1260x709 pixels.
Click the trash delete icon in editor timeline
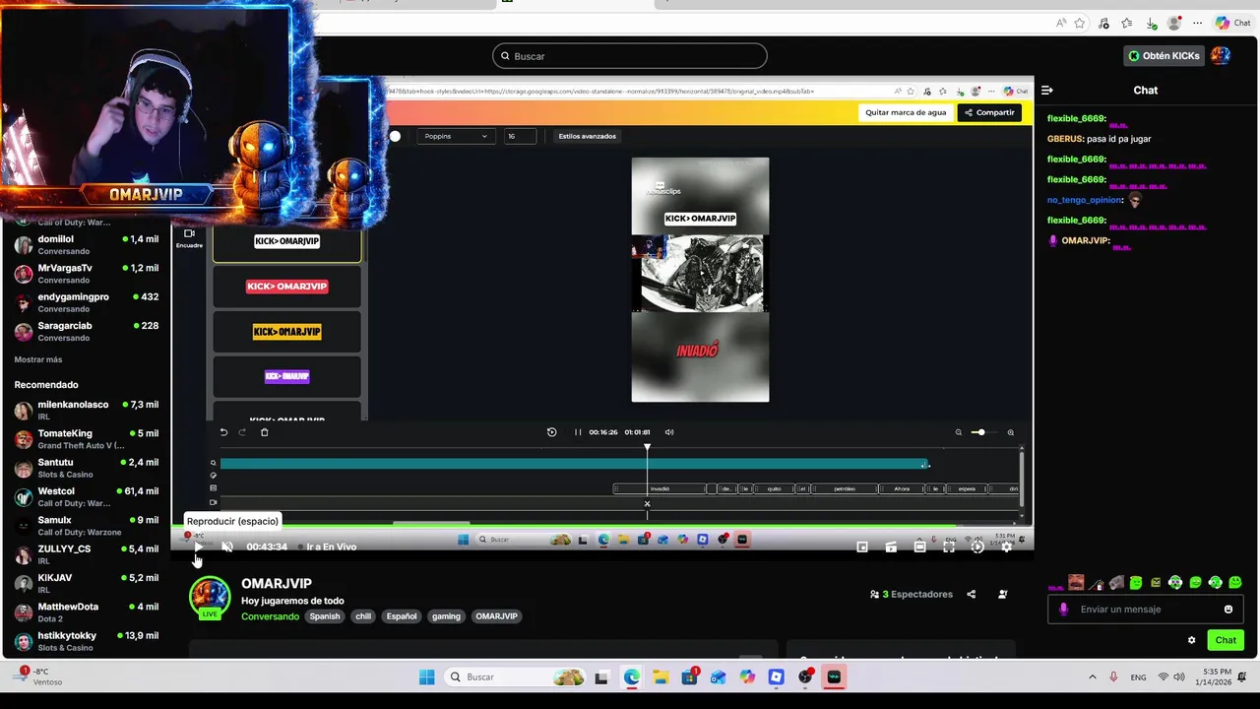(264, 432)
